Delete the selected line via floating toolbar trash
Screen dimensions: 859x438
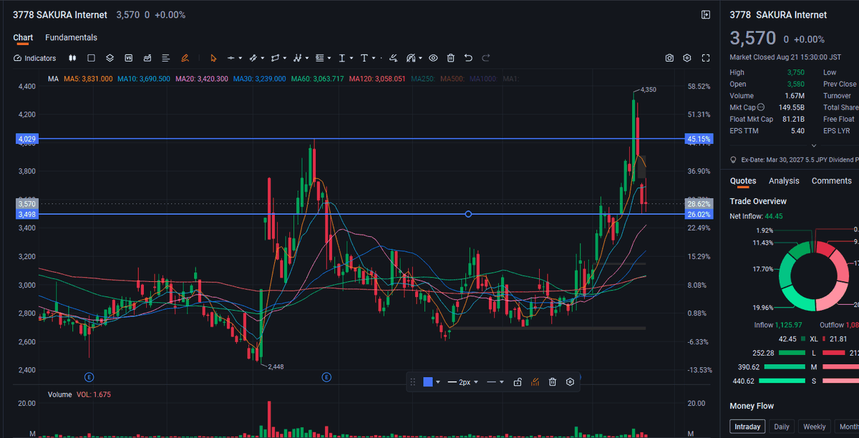click(x=553, y=382)
